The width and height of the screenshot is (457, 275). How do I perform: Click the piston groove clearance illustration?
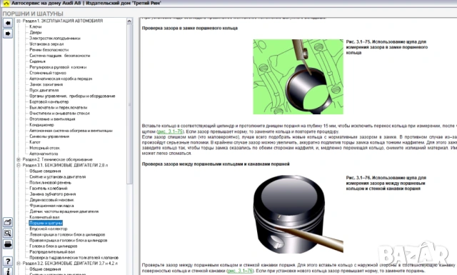click(298, 214)
